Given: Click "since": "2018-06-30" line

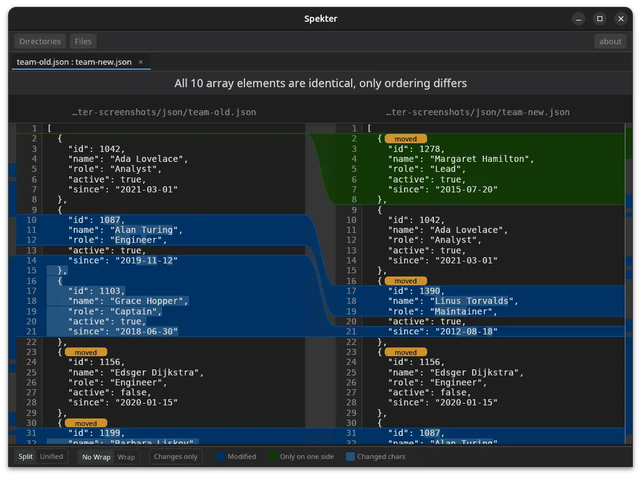Looking at the screenshot, I should click(x=123, y=332).
